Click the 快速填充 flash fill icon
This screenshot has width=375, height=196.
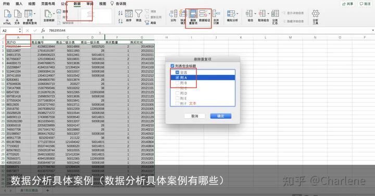tap(183, 14)
